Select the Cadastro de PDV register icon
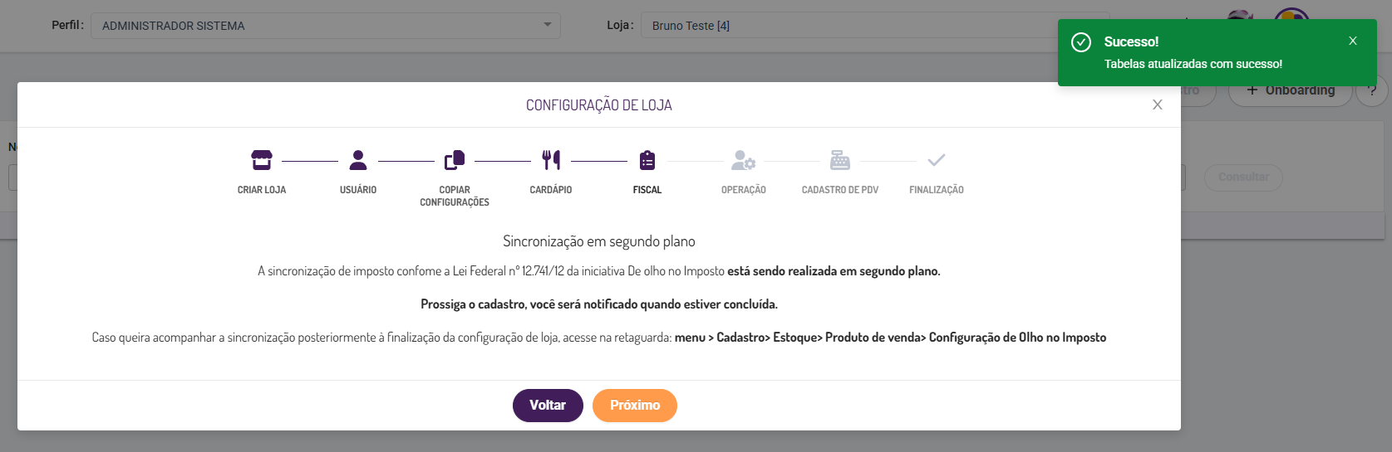Screen dimensions: 1392x452 (840, 159)
